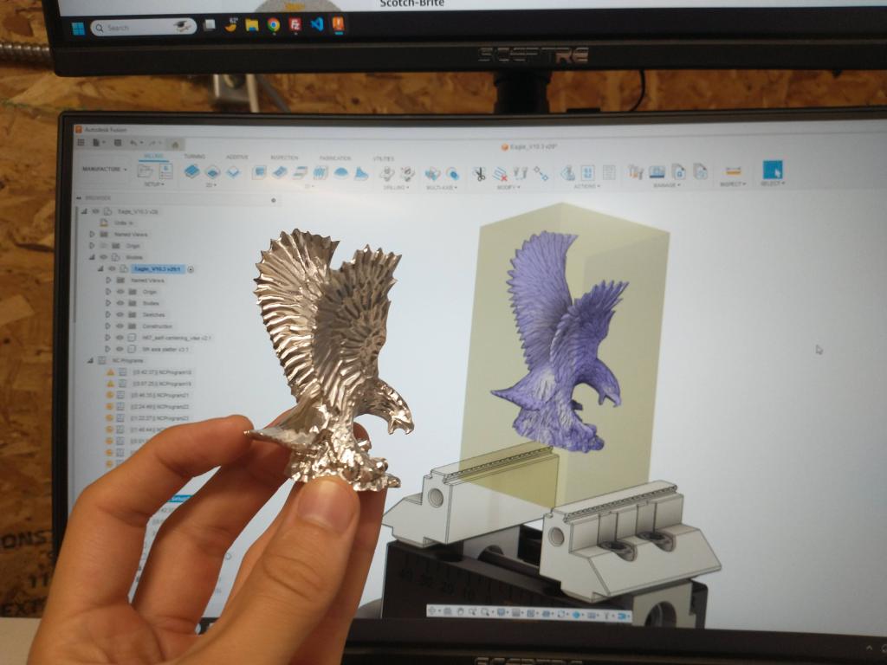Click the scissors icon in Modify group
The height and width of the screenshot is (665, 887).
click(x=478, y=173)
